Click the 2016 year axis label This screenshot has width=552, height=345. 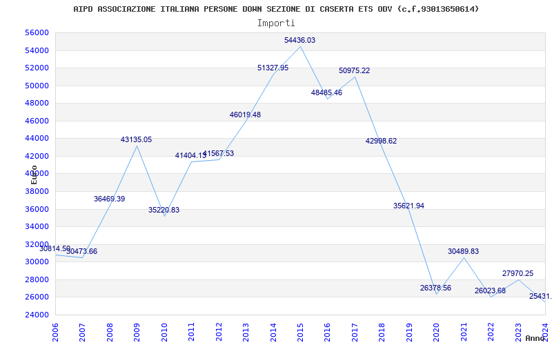click(x=327, y=333)
